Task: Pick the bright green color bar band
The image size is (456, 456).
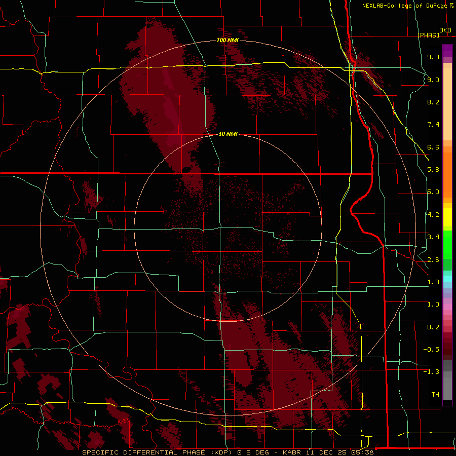Action: [447, 245]
